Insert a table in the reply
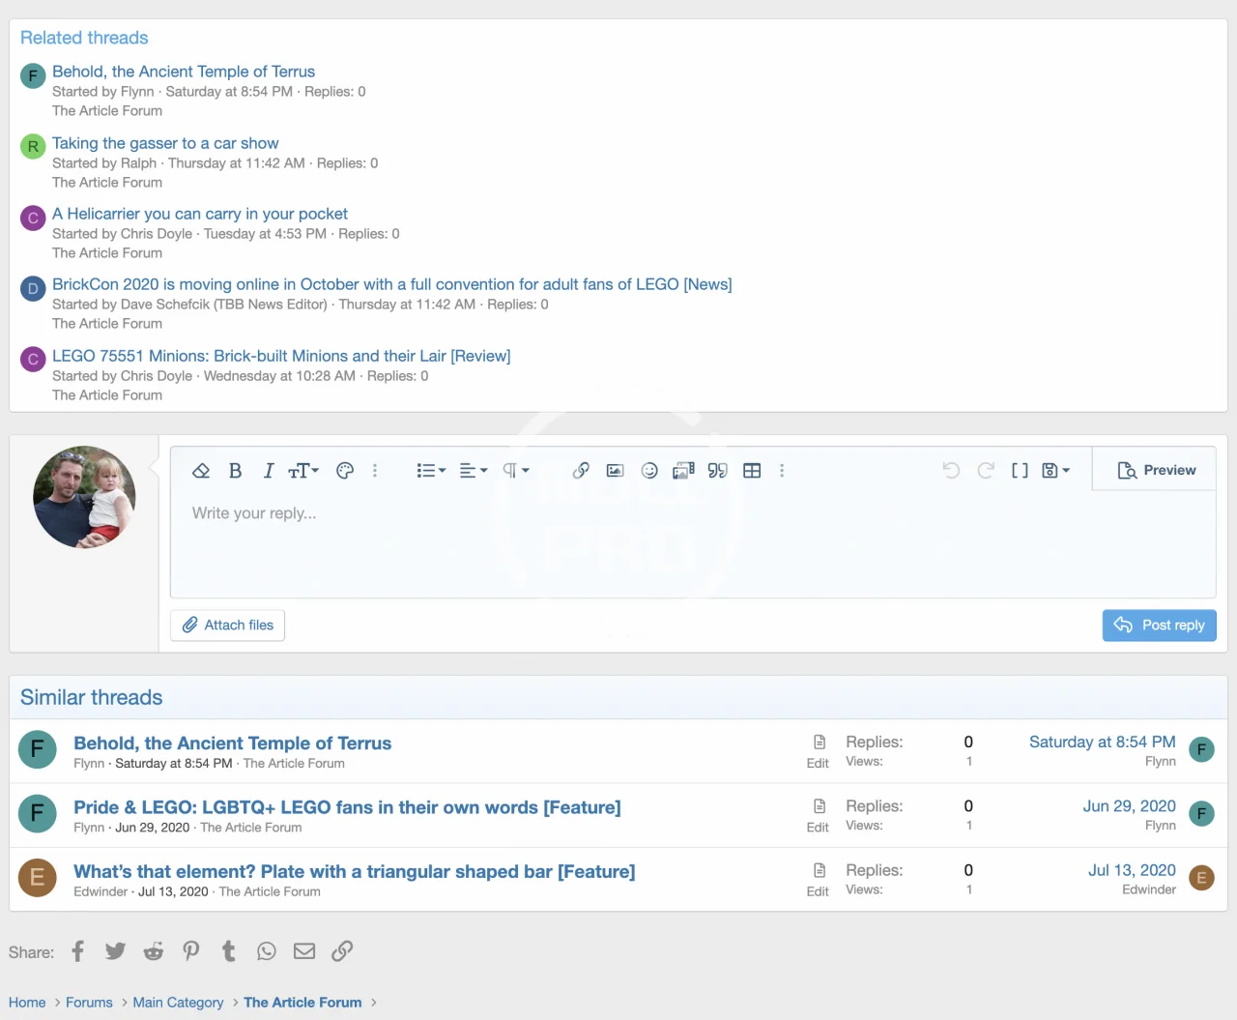This screenshot has width=1237, height=1020. pyautogui.click(x=752, y=471)
